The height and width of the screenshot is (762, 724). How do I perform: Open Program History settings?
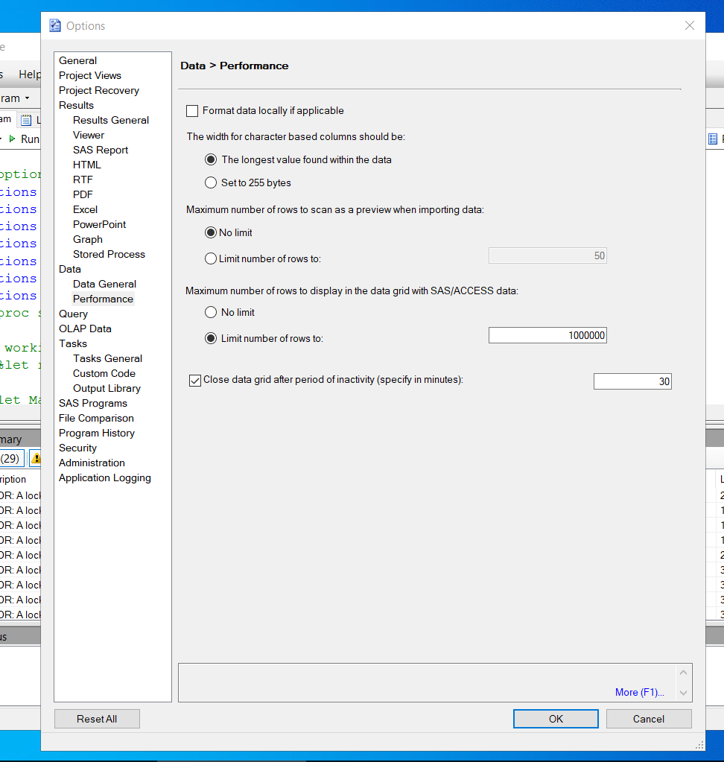97,433
